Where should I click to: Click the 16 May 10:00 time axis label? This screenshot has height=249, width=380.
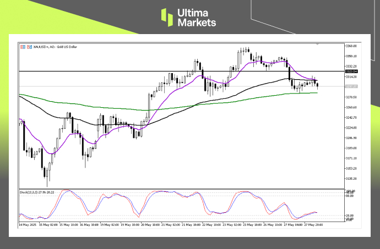[89, 225]
